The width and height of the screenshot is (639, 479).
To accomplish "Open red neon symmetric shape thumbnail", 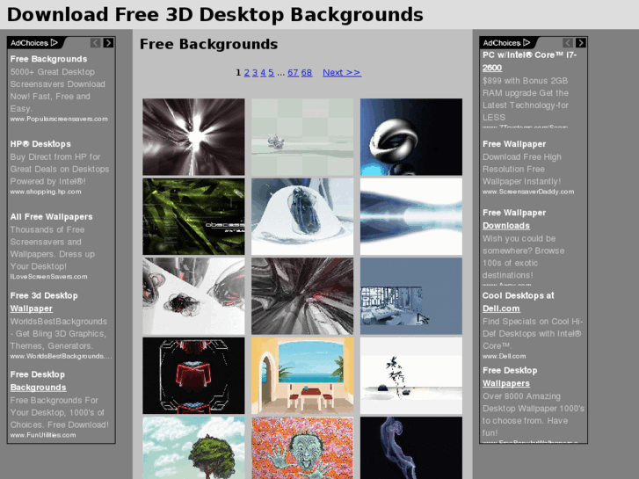I will click(193, 375).
